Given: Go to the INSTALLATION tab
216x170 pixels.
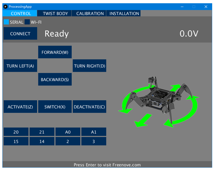Looking at the screenshot, I should 124,13.
